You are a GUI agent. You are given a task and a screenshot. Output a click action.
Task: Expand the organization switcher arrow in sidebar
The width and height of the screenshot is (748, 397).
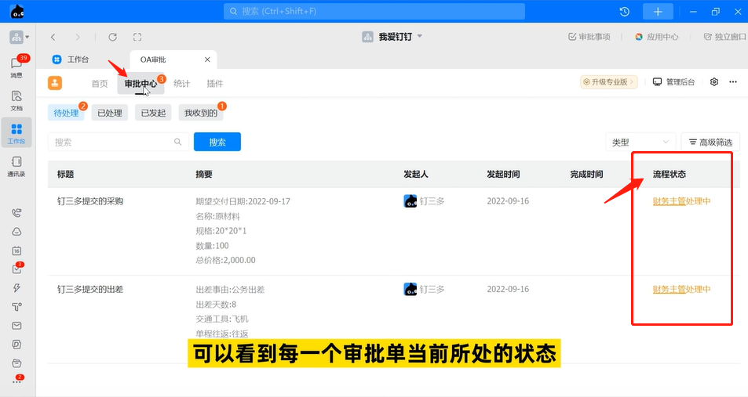click(27, 37)
